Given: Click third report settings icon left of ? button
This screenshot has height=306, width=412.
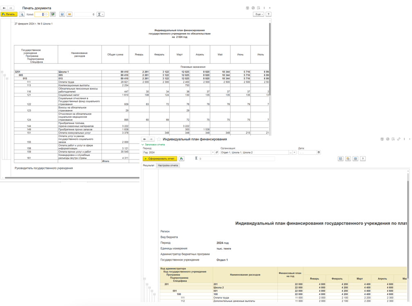Looking at the screenshot, I should click(x=355, y=158).
